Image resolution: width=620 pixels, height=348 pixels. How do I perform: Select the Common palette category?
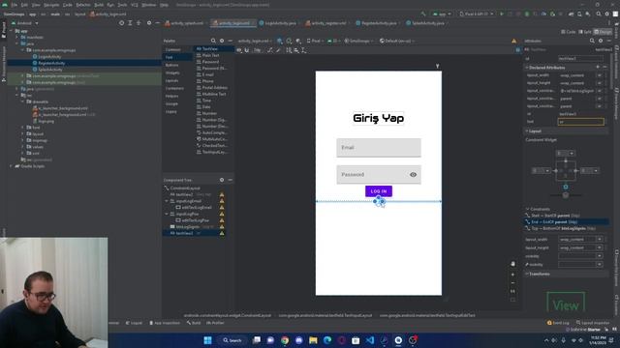(x=173, y=49)
